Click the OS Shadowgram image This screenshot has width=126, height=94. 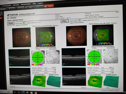(111, 56)
